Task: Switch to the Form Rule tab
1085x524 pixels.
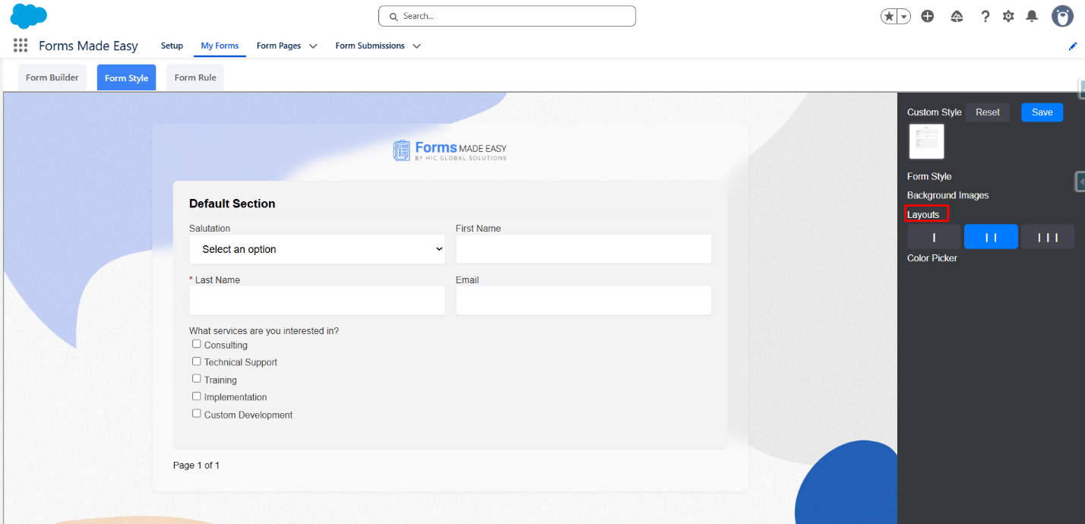Action: point(195,77)
